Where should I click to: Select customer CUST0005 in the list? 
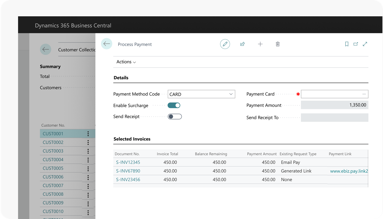click(x=53, y=168)
